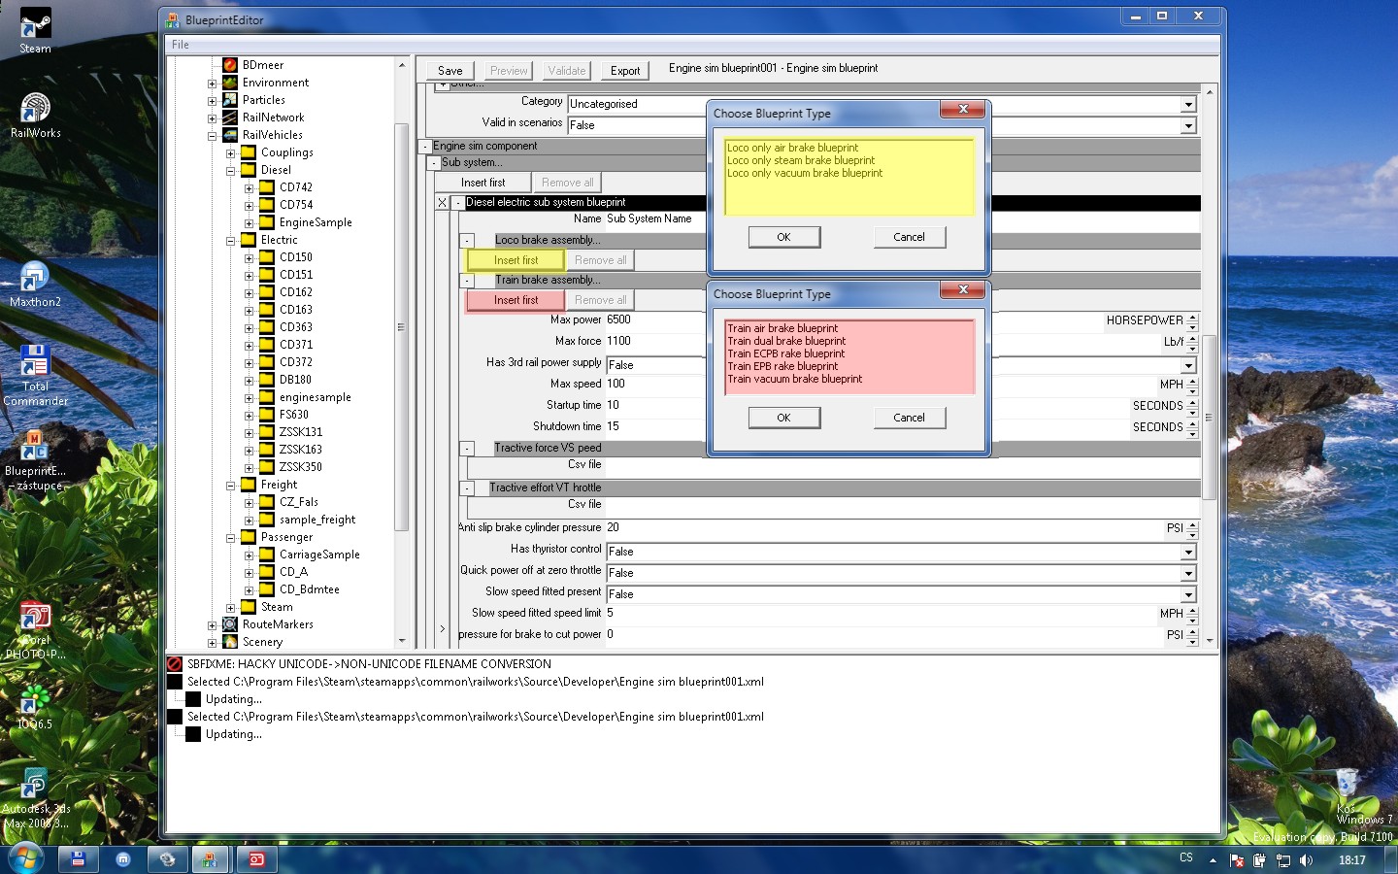Click the pink Insert first button

[516, 300]
